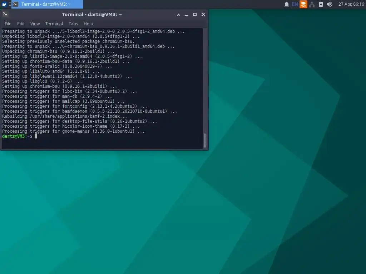The image size is (366, 274).
Task: Click 'Unpacking libsdl2-image-2.0-0:amd64' line
Action: click(x=71, y=36)
